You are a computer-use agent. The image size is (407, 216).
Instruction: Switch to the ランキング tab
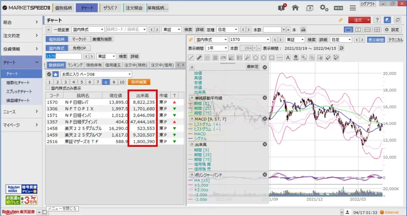pos(75,65)
